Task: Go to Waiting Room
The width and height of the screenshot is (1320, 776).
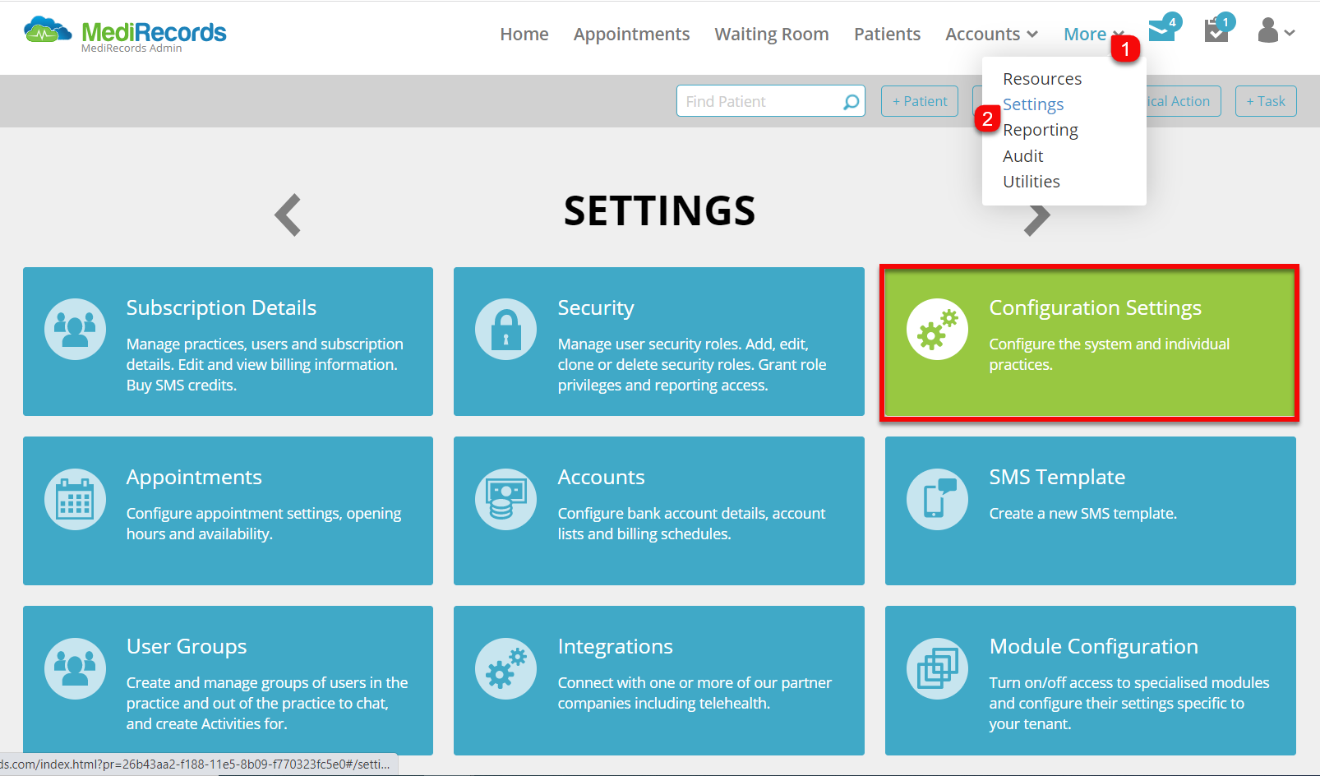Action: (772, 34)
